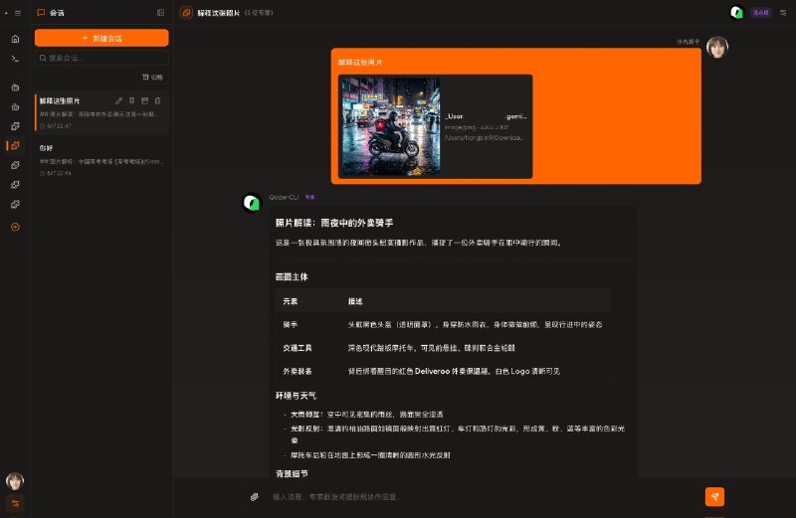Go to Home in the left sidebar

(15, 39)
